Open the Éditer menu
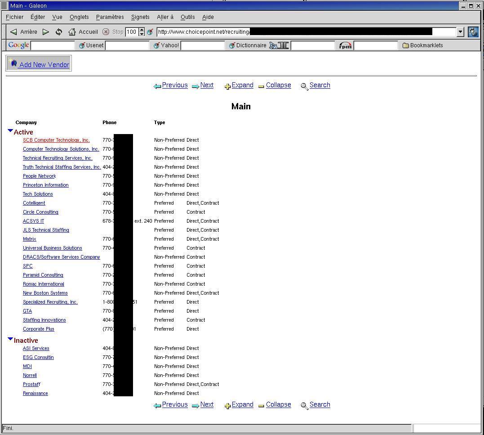This screenshot has width=484, height=435. pos(38,17)
